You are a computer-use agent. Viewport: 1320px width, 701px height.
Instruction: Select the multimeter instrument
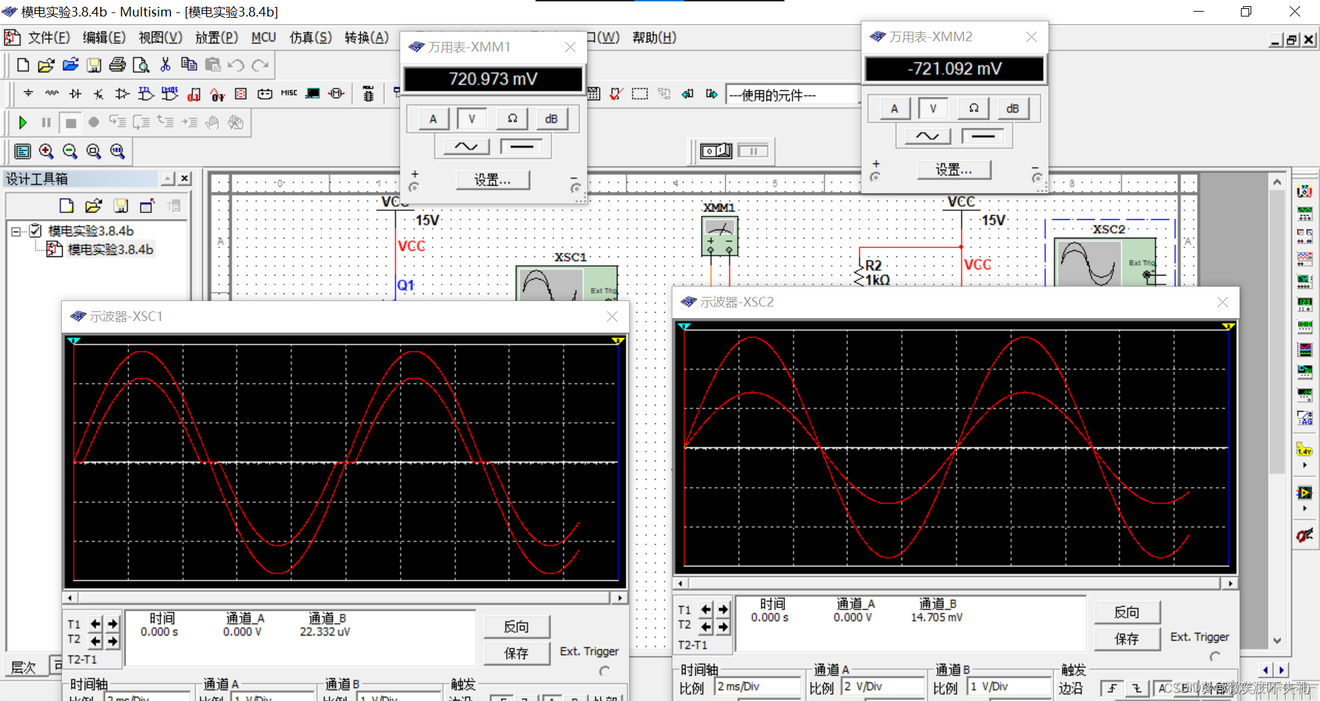(1304, 191)
